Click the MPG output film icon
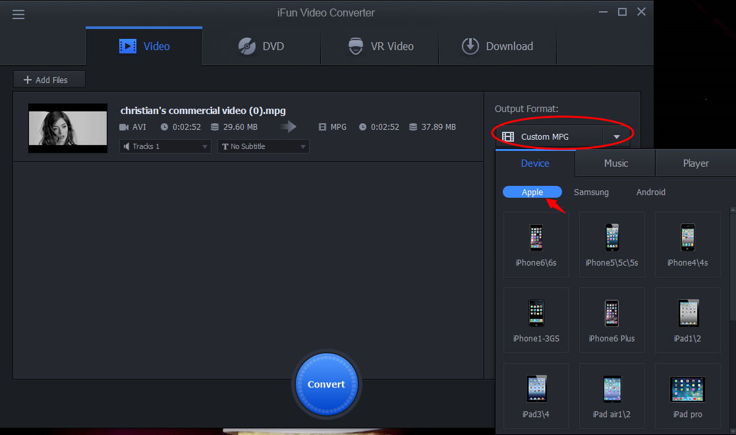This screenshot has height=435, width=736. coord(322,127)
